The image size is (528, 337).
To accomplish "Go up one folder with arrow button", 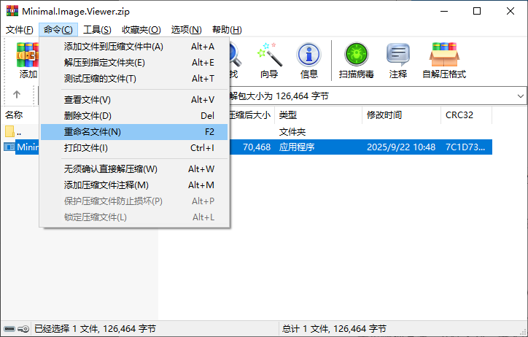I will click(17, 96).
